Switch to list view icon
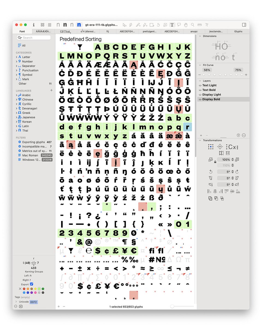This screenshot has height=327, width=262. 49,25
